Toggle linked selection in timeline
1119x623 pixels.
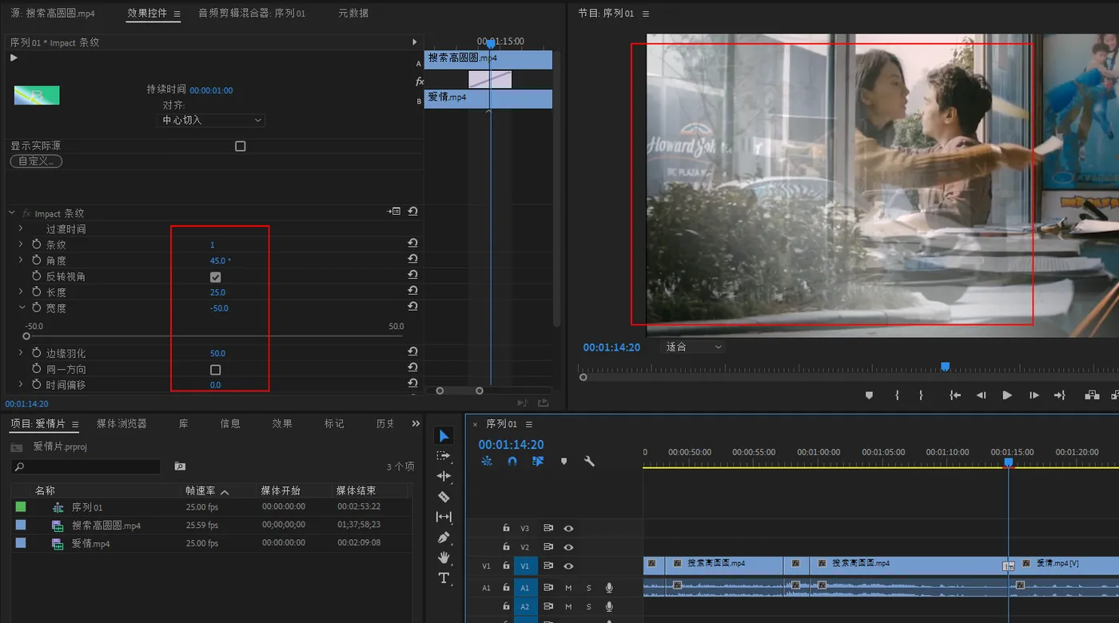click(538, 461)
